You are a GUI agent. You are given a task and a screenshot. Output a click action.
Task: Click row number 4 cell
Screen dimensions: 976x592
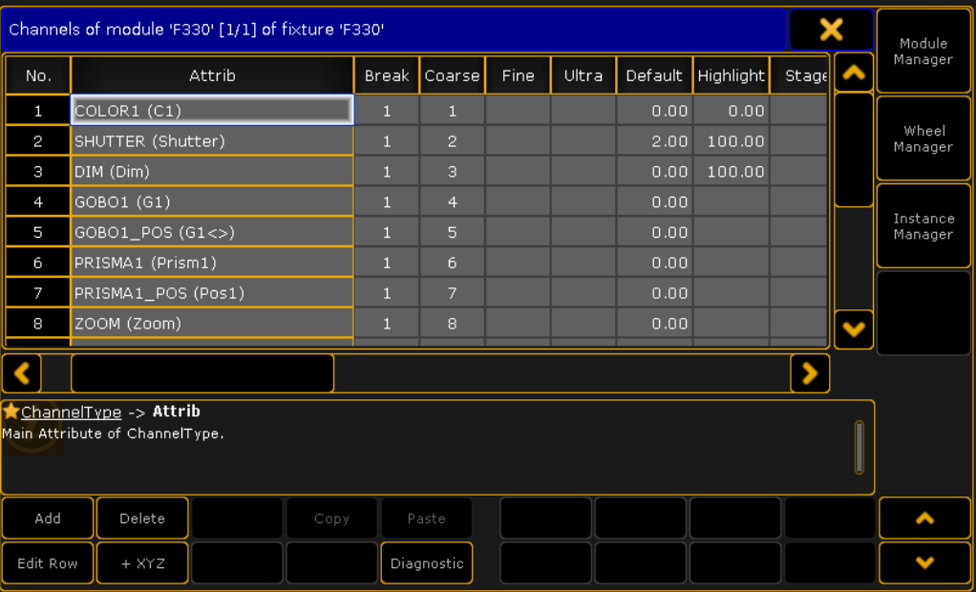(38, 201)
